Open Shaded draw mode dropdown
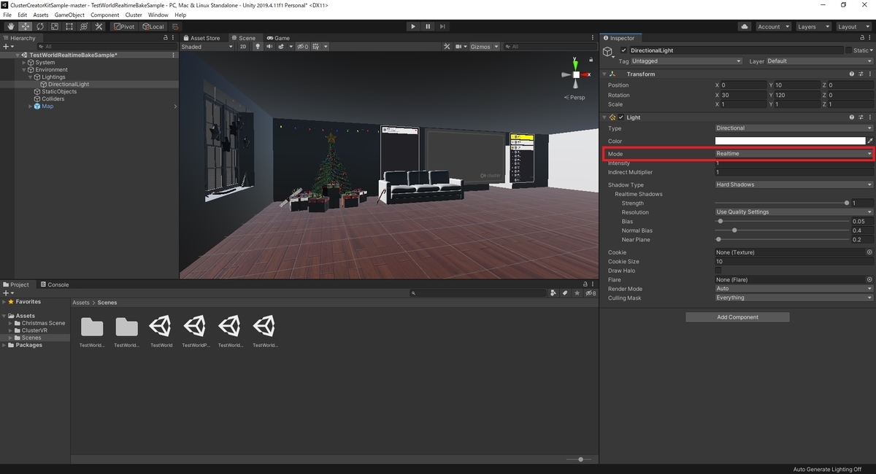This screenshot has width=876, height=474. coord(207,47)
